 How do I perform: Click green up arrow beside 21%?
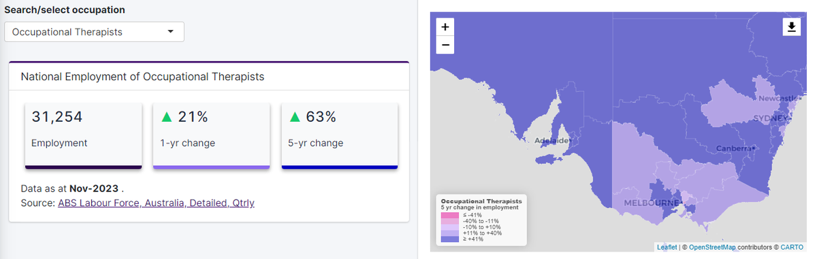pyautogui.click(x=165, y=117)
